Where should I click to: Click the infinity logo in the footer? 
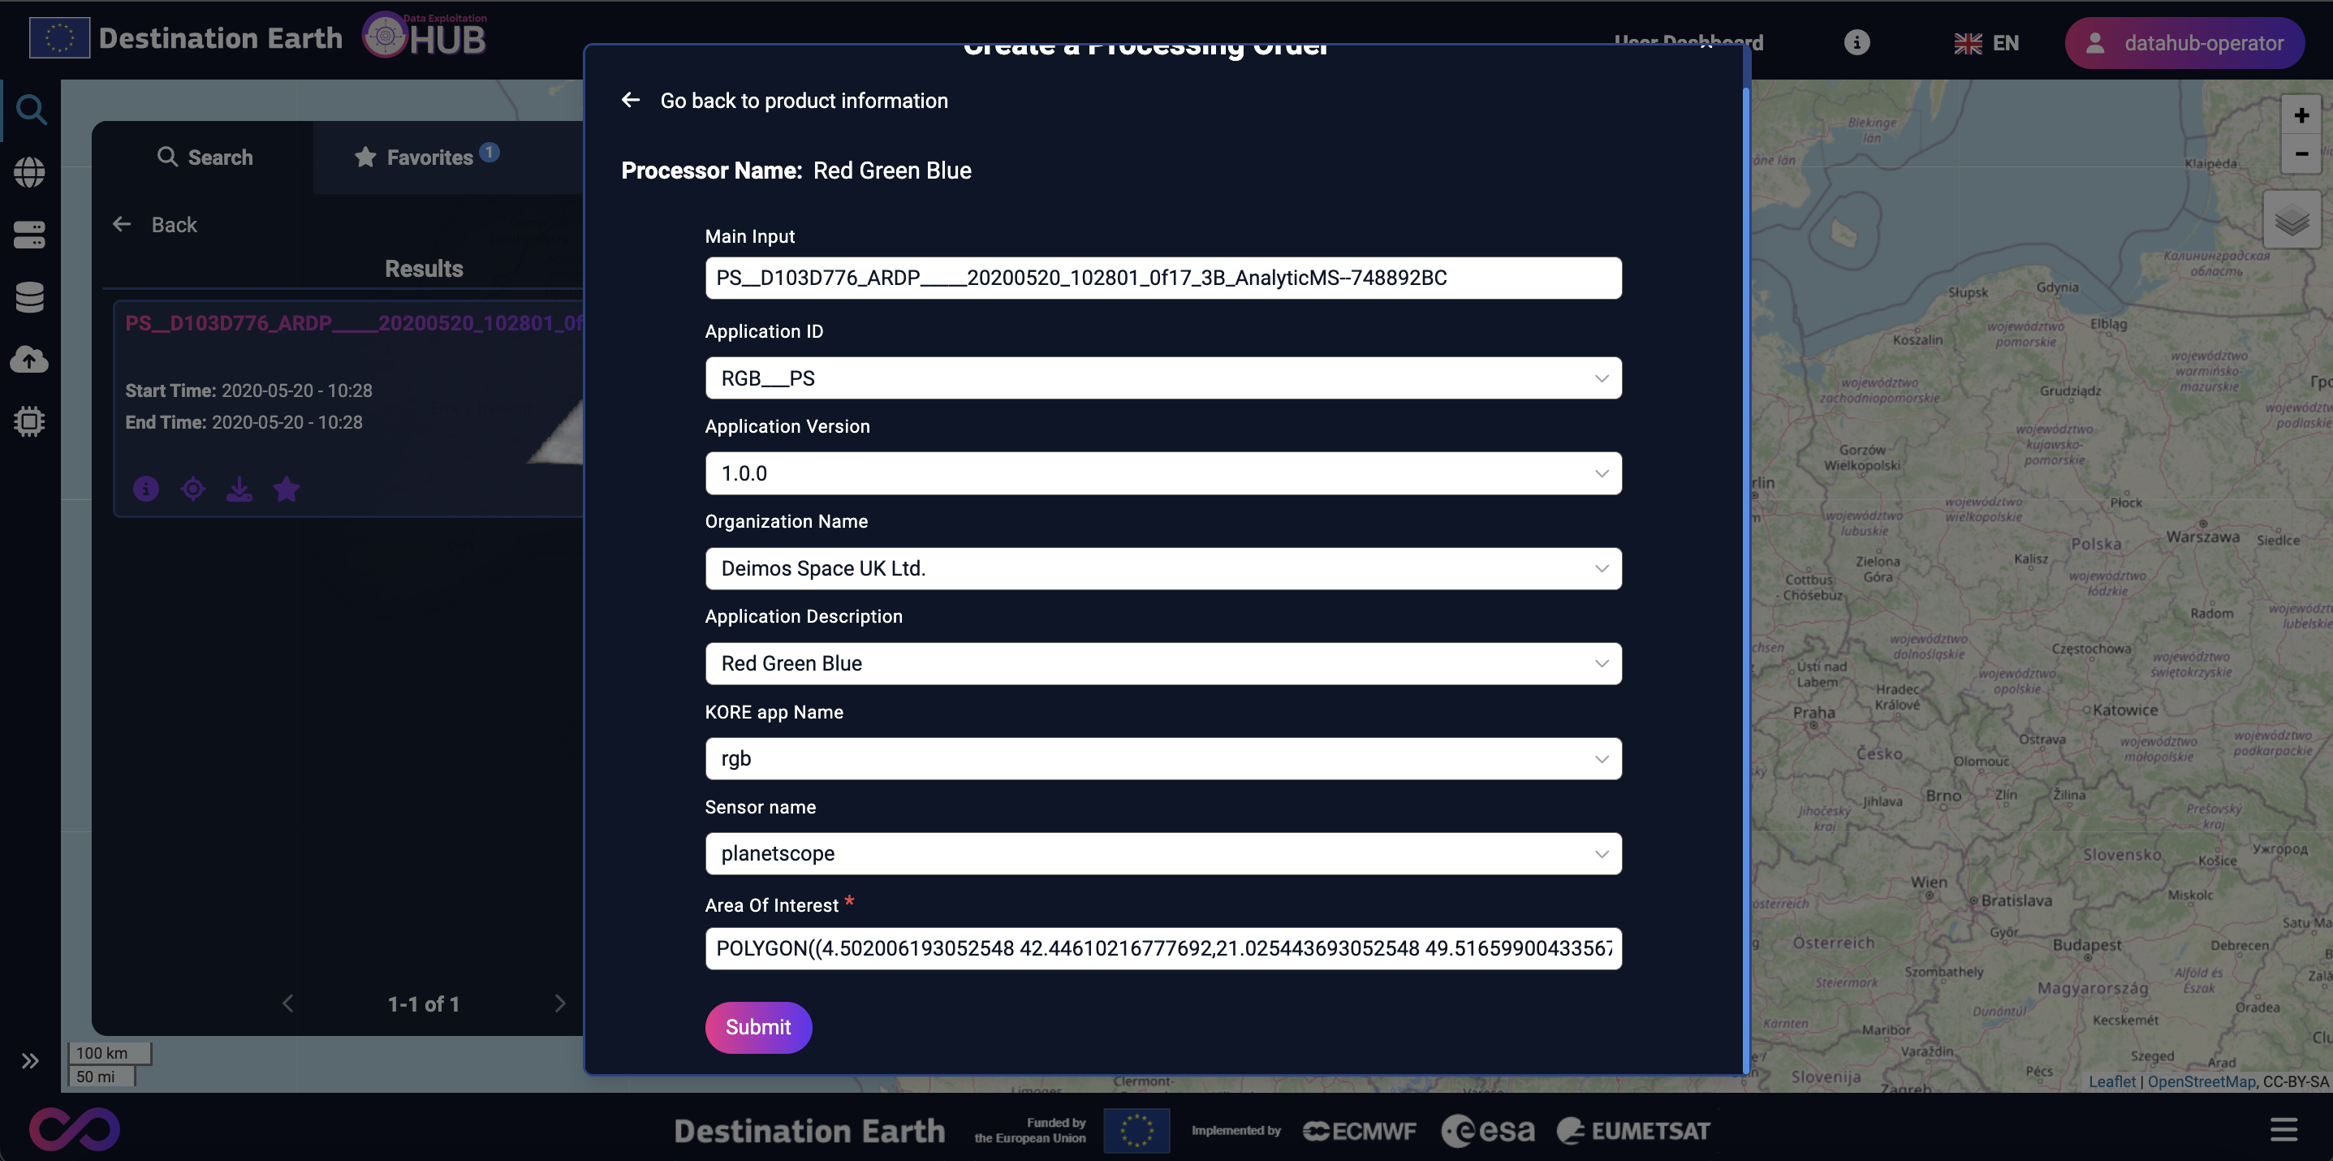pos(74,1129)
